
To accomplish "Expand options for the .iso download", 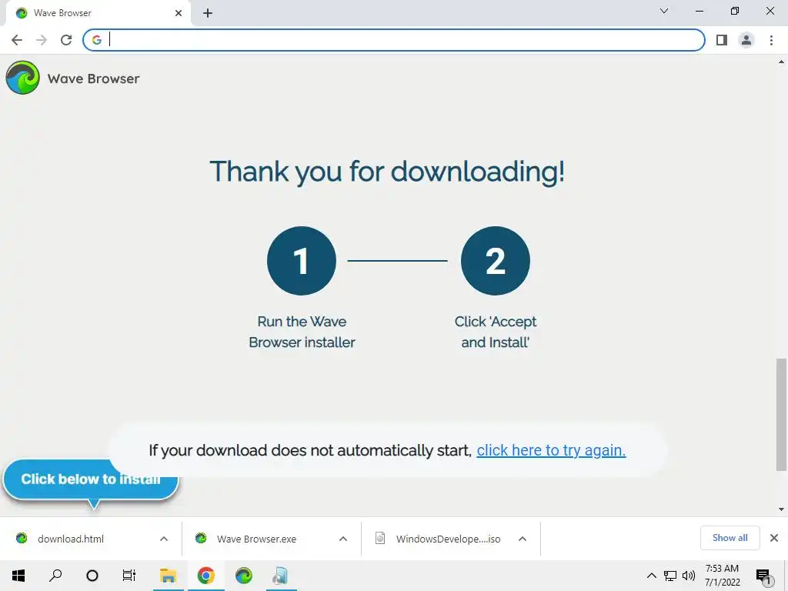I will [x=523, y=539].
